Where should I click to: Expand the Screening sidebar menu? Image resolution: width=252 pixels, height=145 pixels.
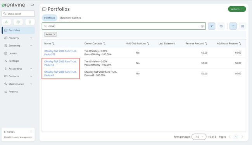(18, 46)
